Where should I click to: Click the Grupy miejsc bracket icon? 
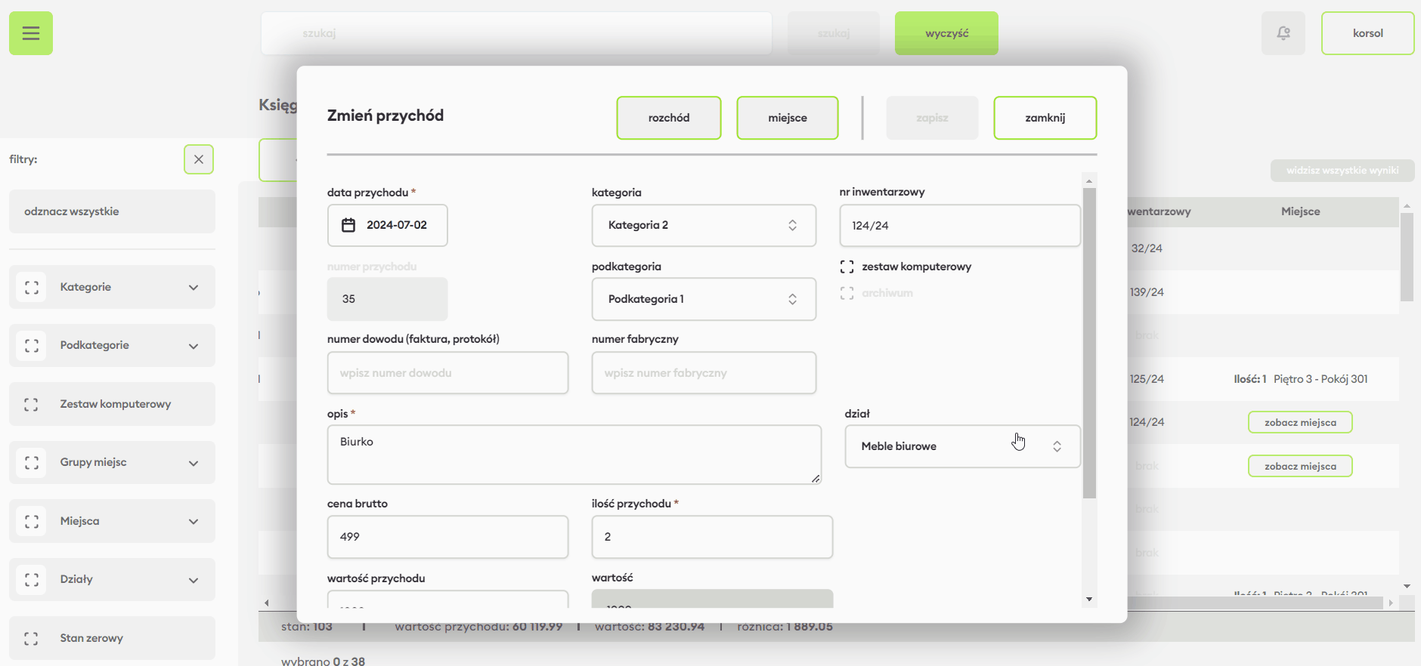32,462
